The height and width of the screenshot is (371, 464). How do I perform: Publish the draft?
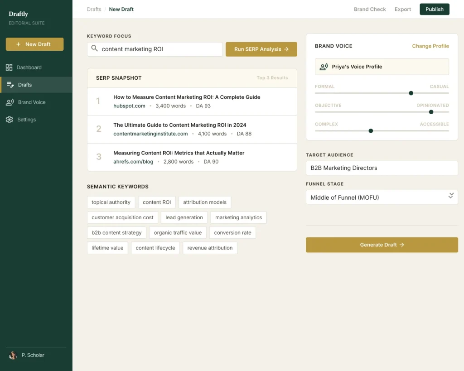click(435, 9)
